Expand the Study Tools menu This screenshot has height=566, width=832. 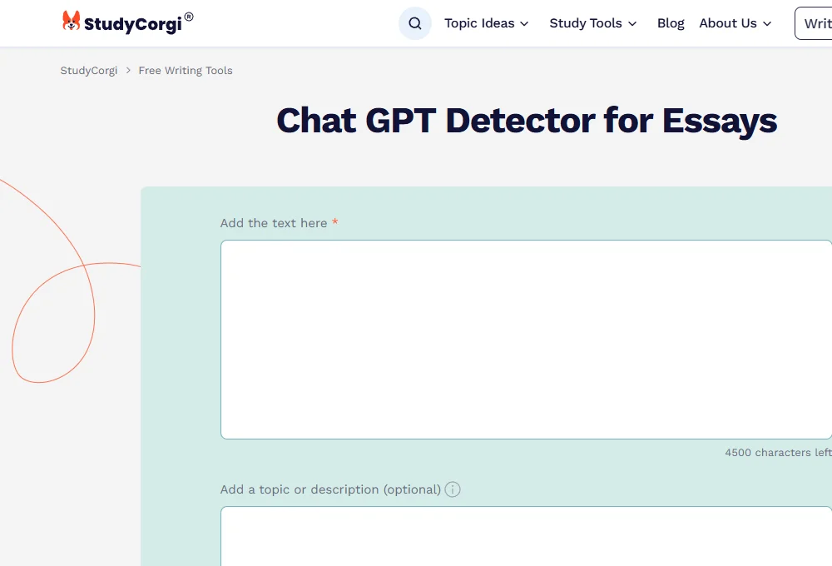point(592,23)
